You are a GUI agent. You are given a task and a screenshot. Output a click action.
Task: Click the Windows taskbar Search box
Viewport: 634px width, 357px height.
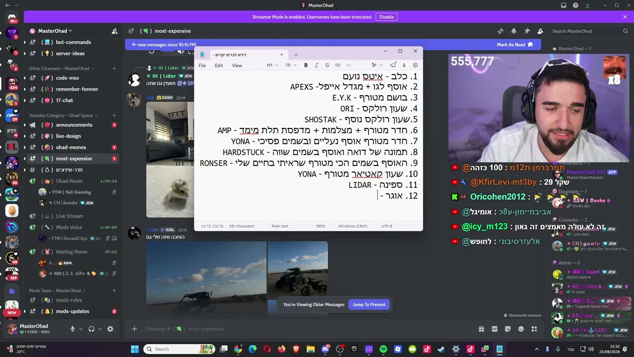(179, 349)
